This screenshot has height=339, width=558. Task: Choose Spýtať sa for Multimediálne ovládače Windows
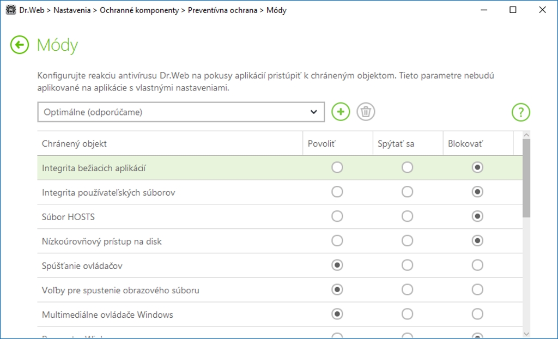[408, 314]
